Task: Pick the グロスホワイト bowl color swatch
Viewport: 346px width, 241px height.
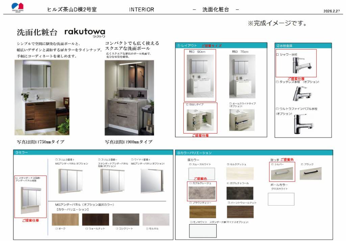Action: pos(281,199)
